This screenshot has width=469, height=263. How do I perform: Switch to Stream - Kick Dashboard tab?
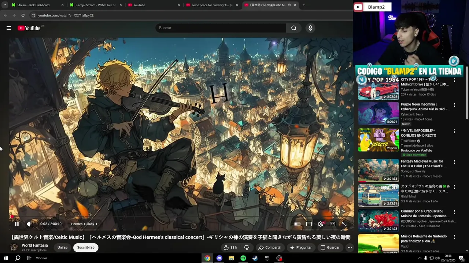37,5
